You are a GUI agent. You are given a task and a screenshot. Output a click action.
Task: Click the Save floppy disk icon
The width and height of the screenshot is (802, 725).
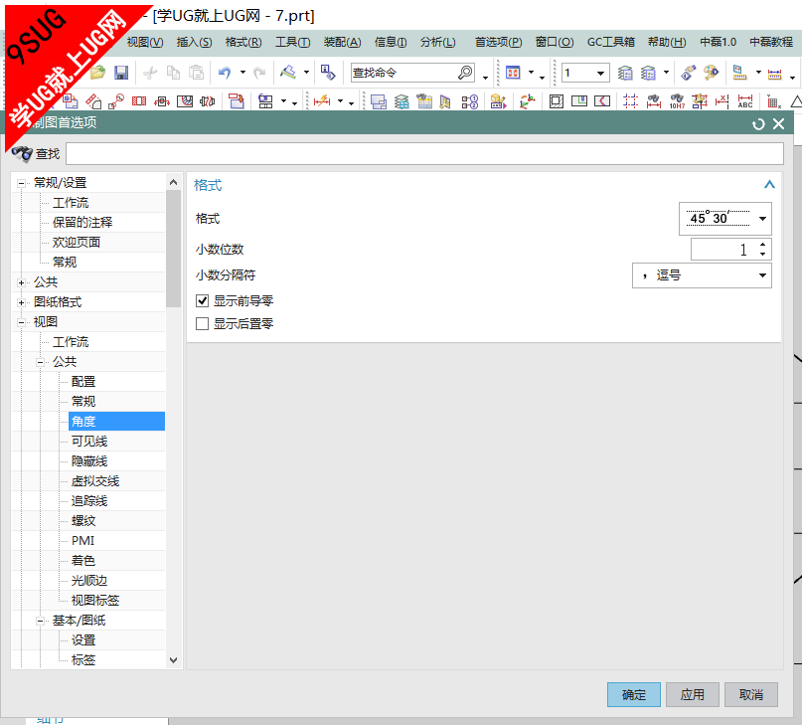coord(121,73)
